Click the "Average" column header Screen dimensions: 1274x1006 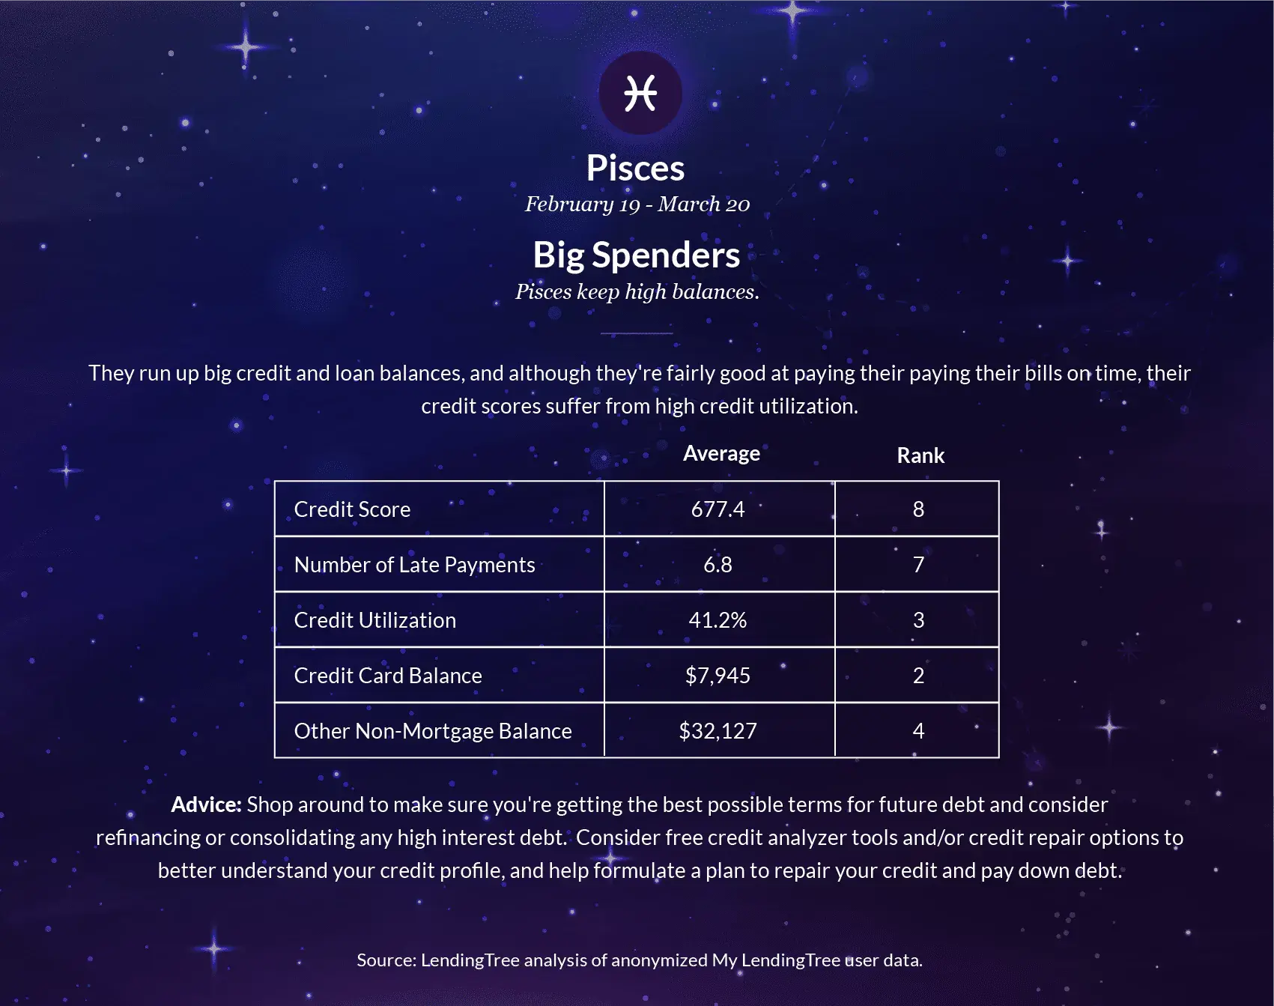tap(721, 454)
